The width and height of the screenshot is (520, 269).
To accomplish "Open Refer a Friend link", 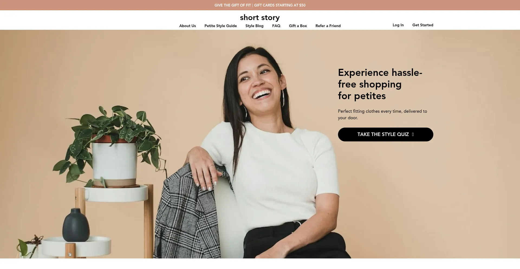I will 328,26.
